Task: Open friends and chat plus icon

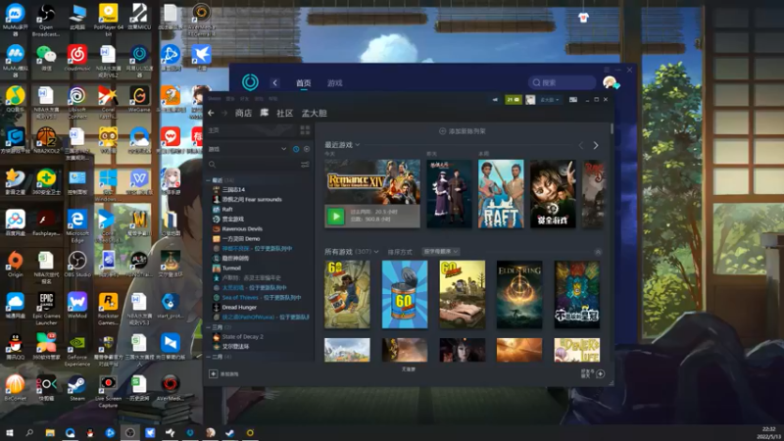Action: (x=601, y=373)
